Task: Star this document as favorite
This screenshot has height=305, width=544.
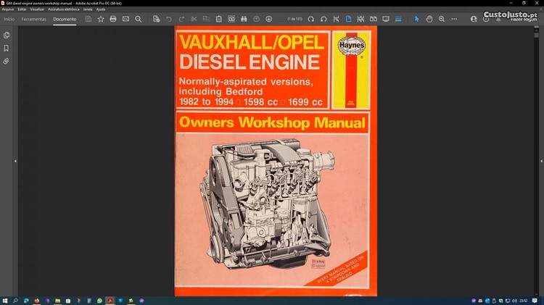Action: [x=101, y=19]
